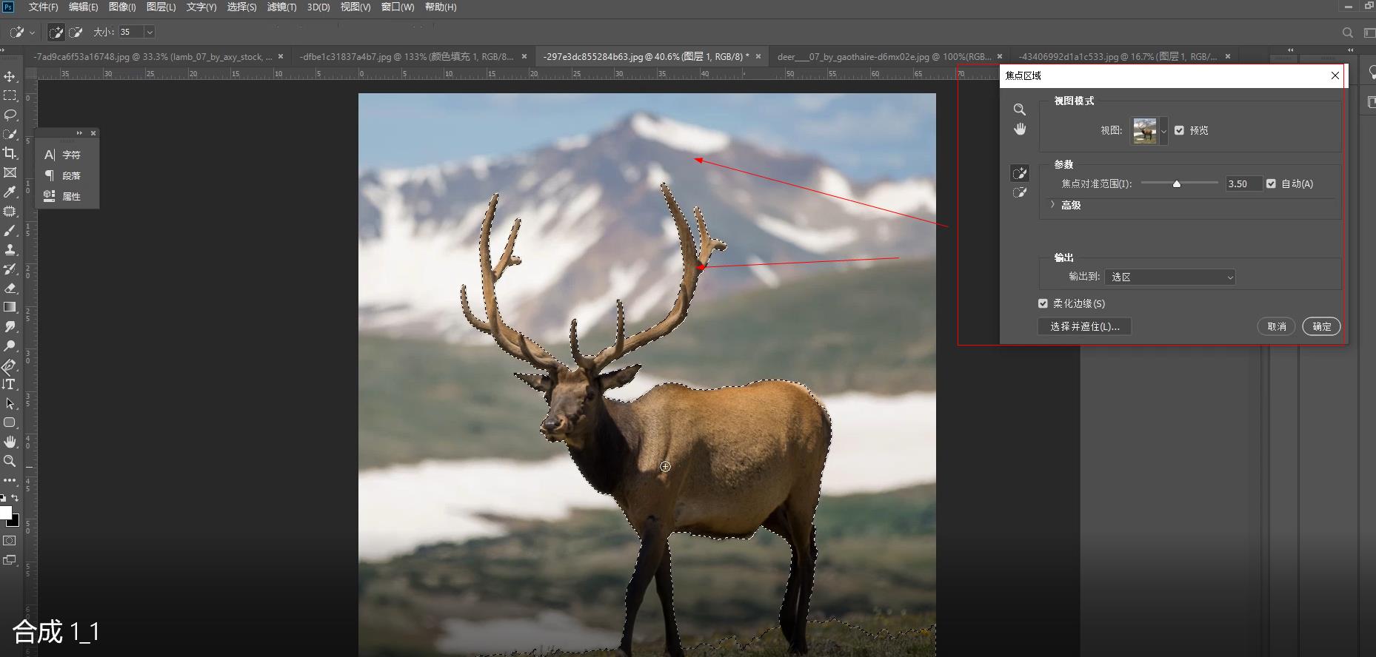The width and height of the screenshot is (1376, 657).
Task: Open the 输出到 dropdown
Action: click(1170, 277)
